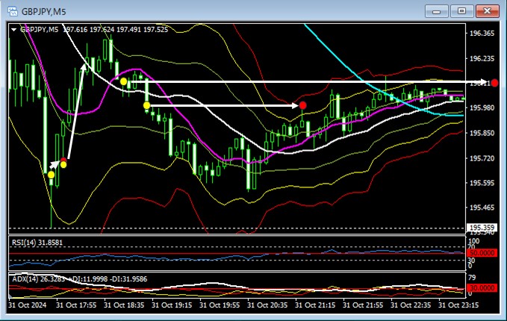
Task: Select the red 50.0000 level tag in RSI panel
Action: (x=482, y=255)
